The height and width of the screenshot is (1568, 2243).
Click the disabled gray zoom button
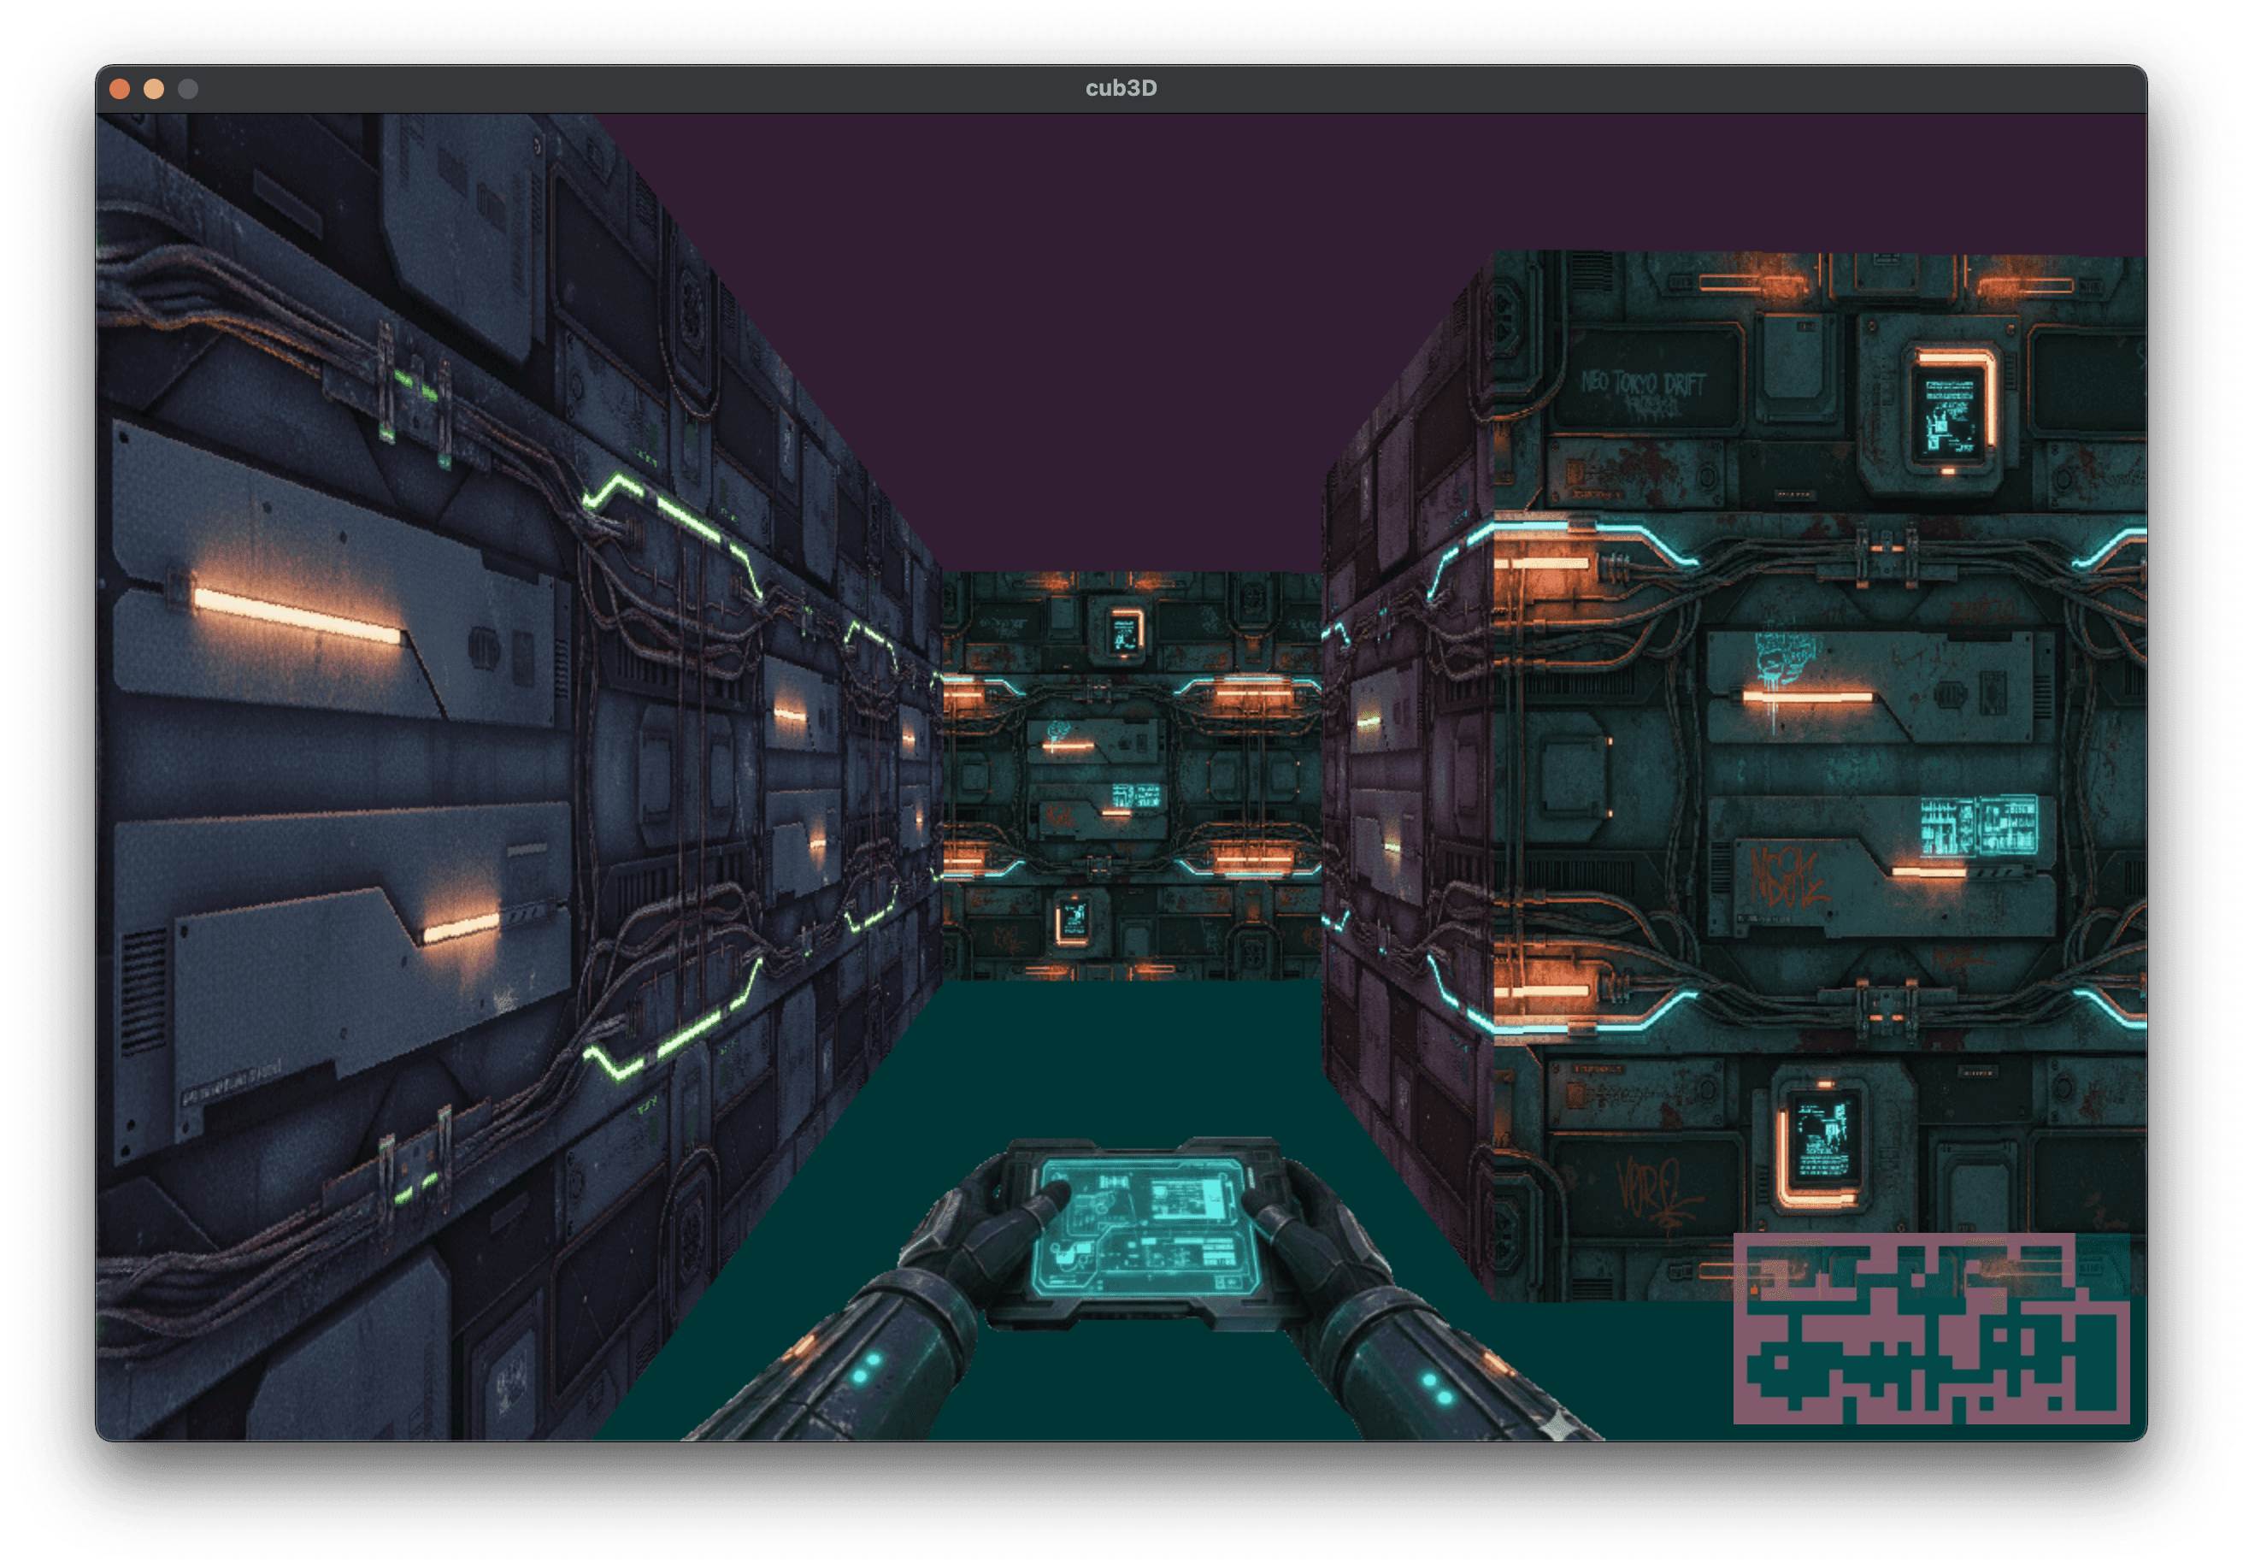tap(189, 90)
